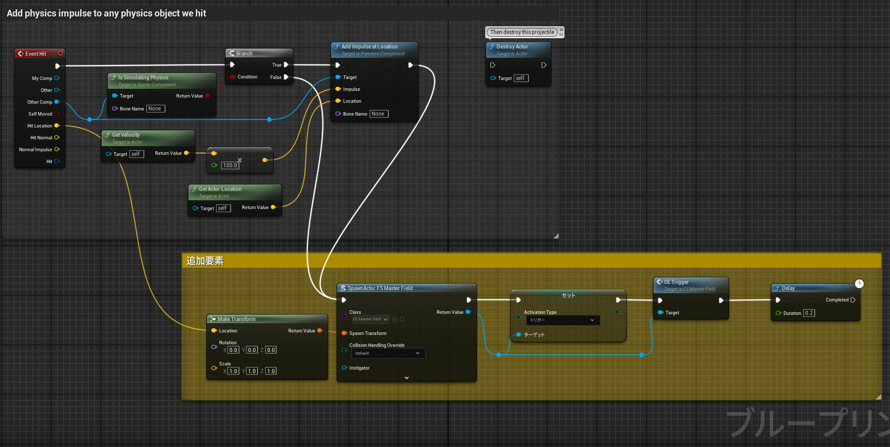Image resolution: width=890 pixels, height=447 pixels.
Task: Click Get Actor Location Return Value pin
Action: (x=273, y=207)
